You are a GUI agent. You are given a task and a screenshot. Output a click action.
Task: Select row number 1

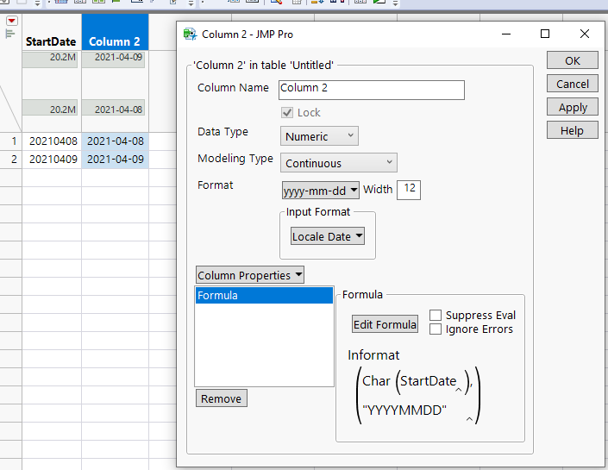point(14,141)
